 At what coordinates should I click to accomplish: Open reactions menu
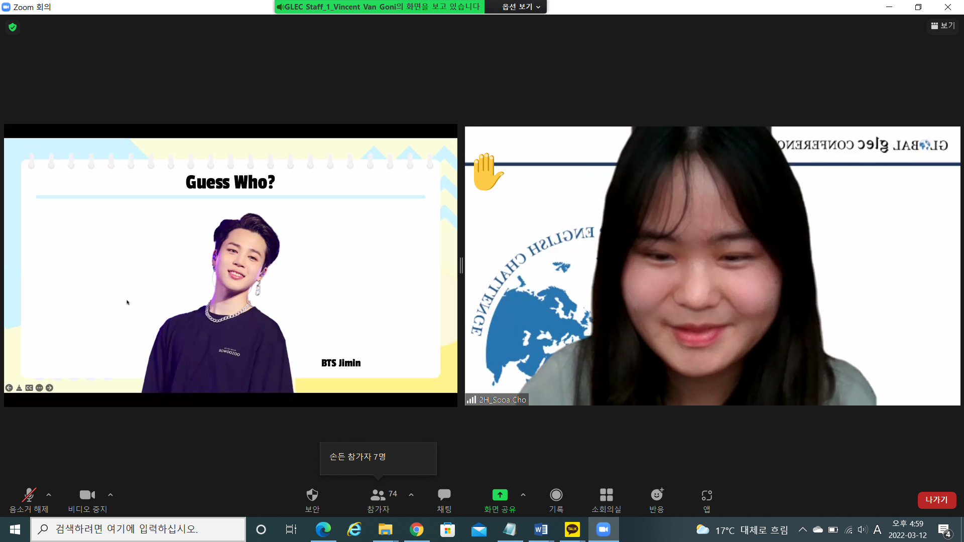click(x=657, y=500)
